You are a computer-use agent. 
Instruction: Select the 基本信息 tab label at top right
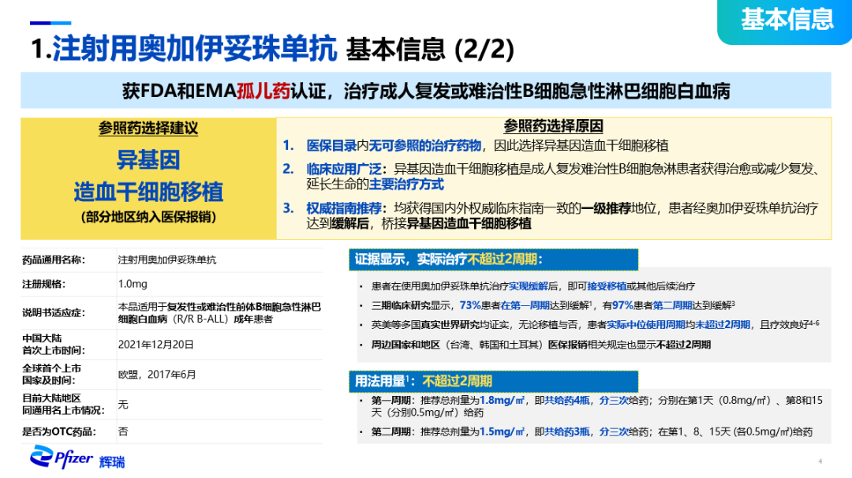click(x=786, y=19)
